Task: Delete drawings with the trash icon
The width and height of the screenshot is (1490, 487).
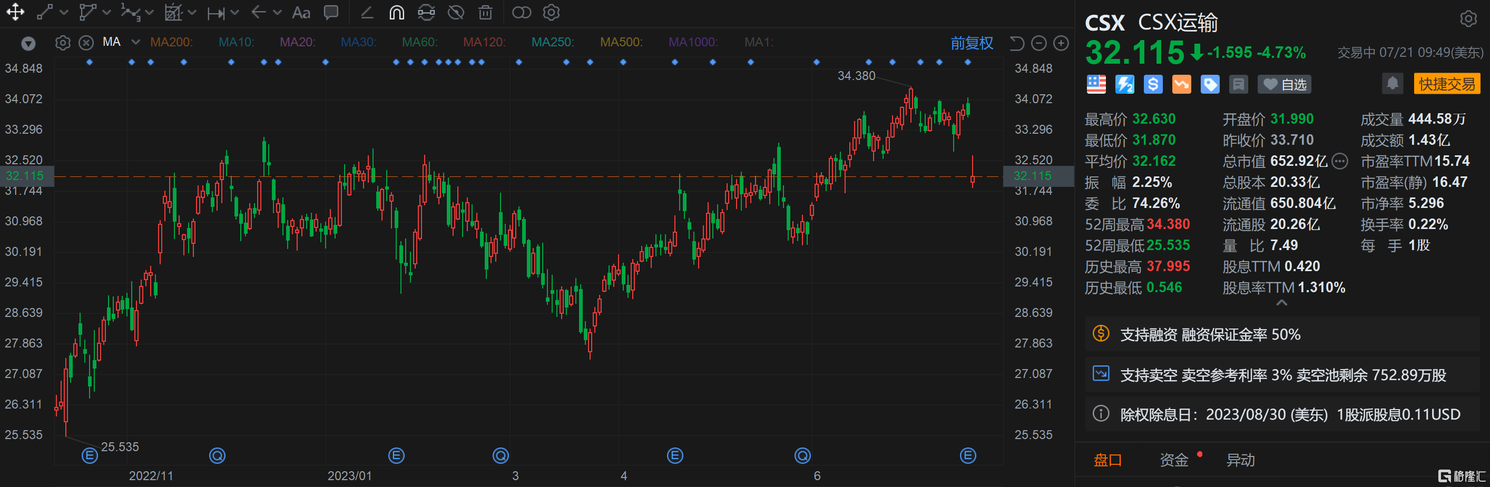Action: (x=485, y=13)
